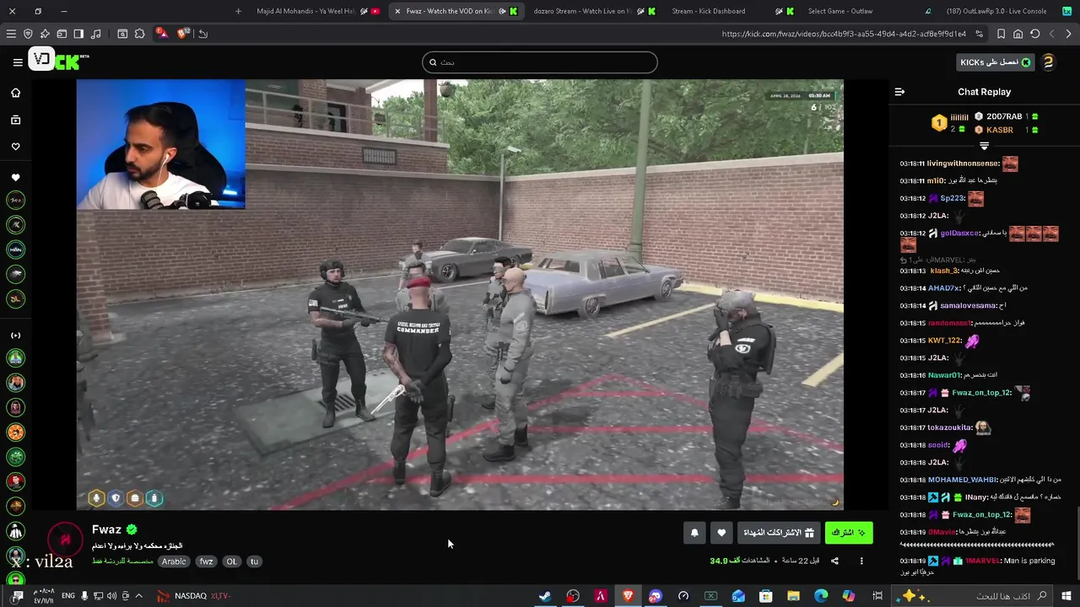Switch to Majid Al Mohandis YouTube tab
The image size is (1080, 607).
point(316,11)
